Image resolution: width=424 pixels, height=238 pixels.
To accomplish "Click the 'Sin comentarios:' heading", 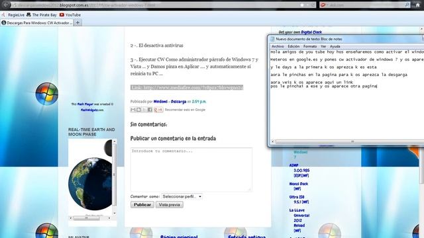I will 148,124.
